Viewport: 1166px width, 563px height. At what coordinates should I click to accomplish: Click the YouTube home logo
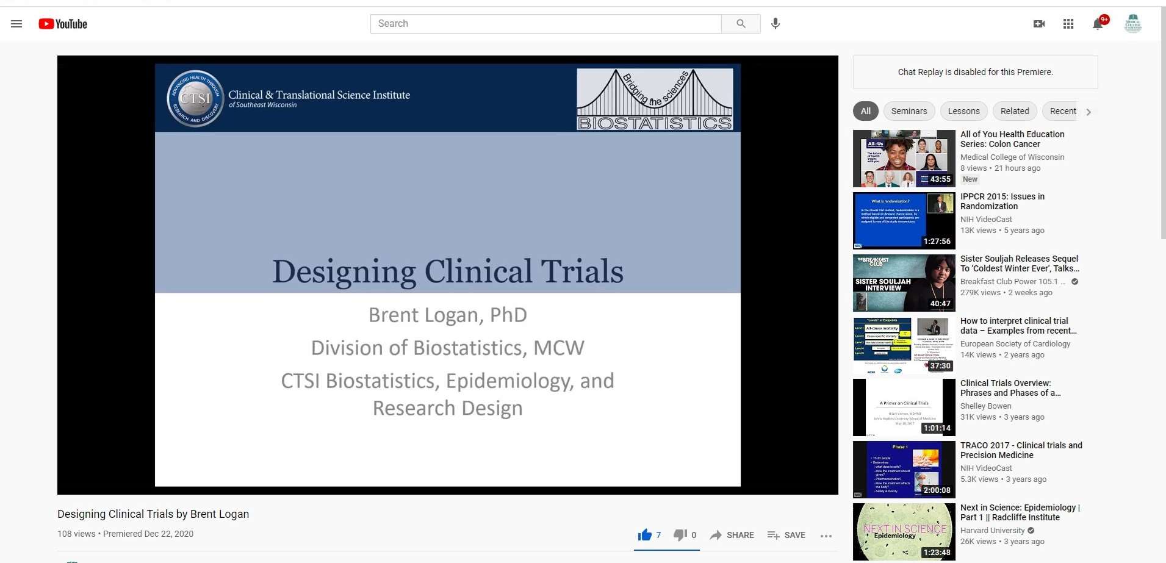(63, 24)
